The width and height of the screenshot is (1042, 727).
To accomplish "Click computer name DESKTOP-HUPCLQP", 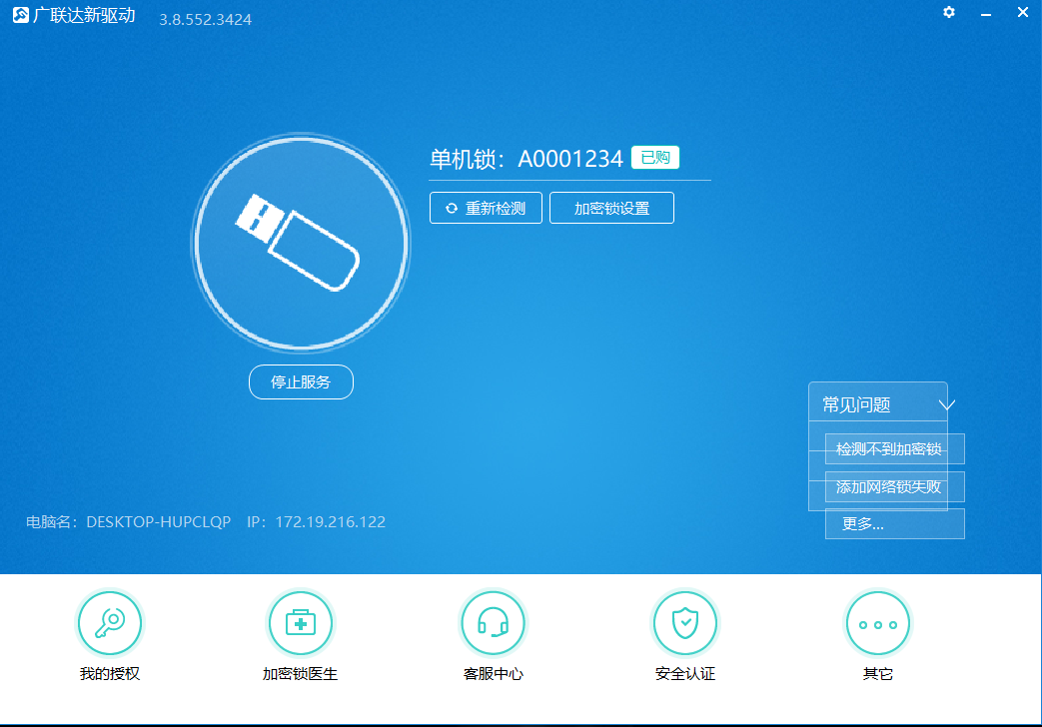I will pyautogui.click(x=159, y=521).
